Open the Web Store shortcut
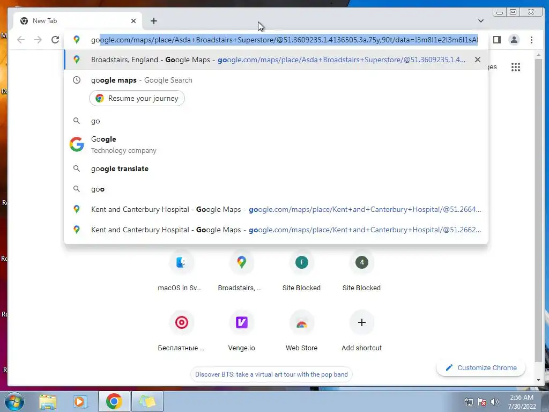Viewport: 549px width, 412px height. click(301, 331)
